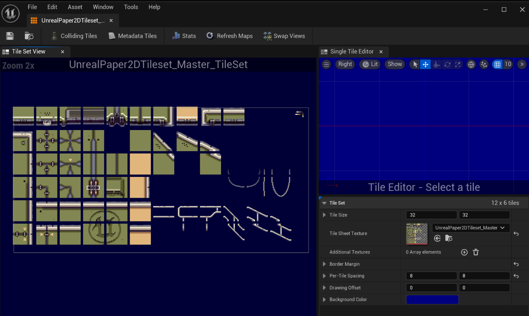Screen dimensions: 529x316
Task: Open the Metadata Tiles view
Action: tap(133, 36)
